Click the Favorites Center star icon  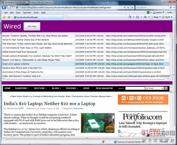tap(4, 17)
